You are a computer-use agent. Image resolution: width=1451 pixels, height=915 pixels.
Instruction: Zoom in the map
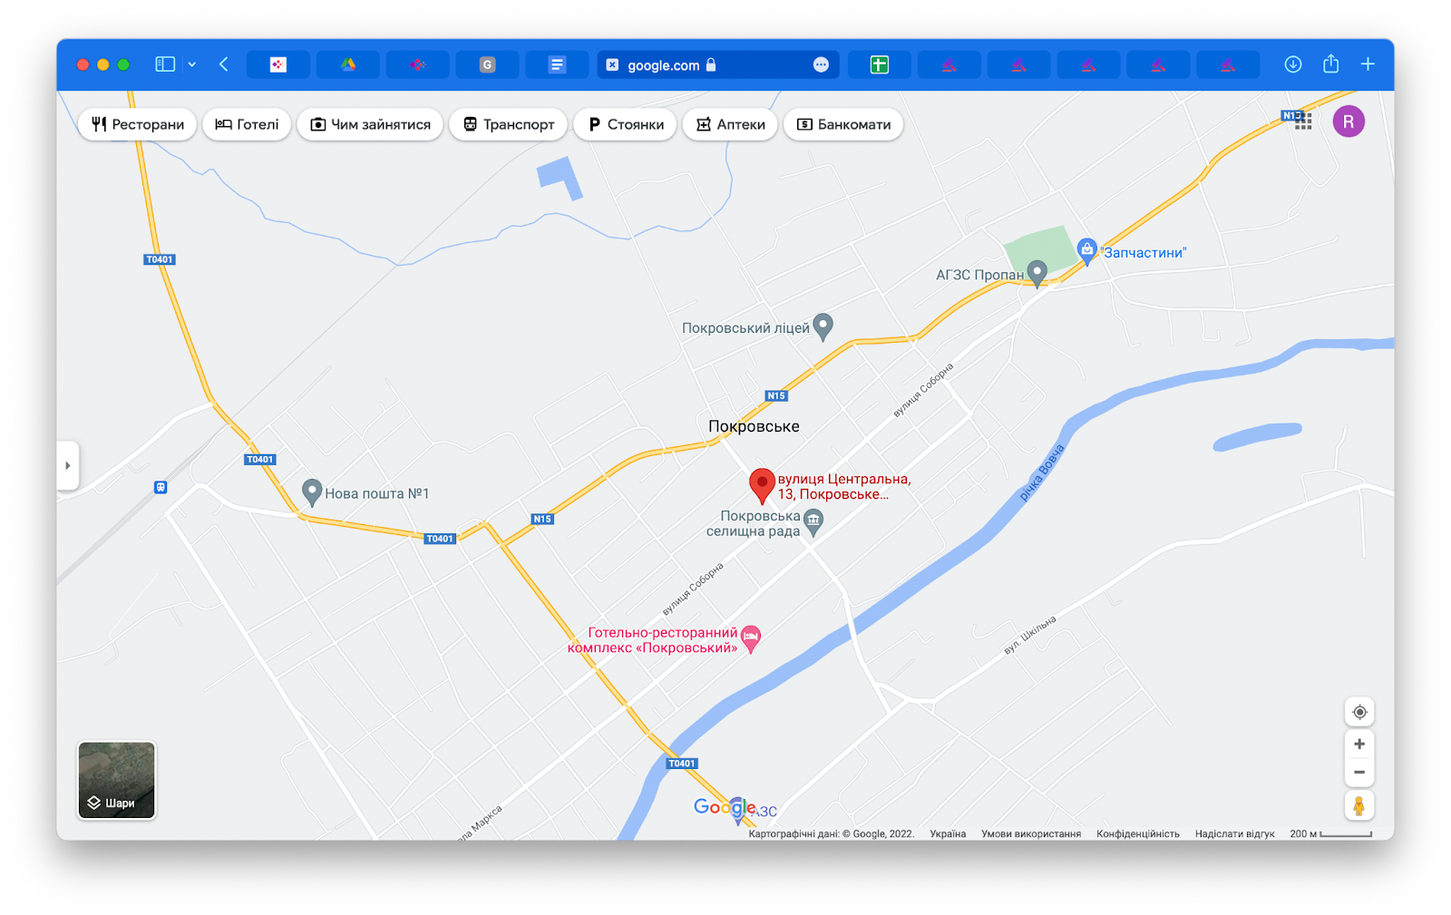coord(1358,745)
